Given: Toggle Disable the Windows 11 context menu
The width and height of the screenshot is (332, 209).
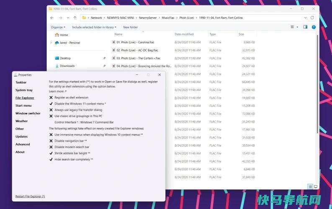Looking at the screenshot, I should (77, 104).
